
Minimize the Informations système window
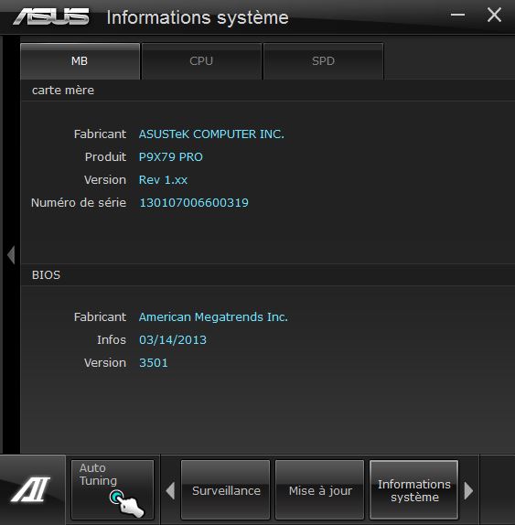click(457, 15)
